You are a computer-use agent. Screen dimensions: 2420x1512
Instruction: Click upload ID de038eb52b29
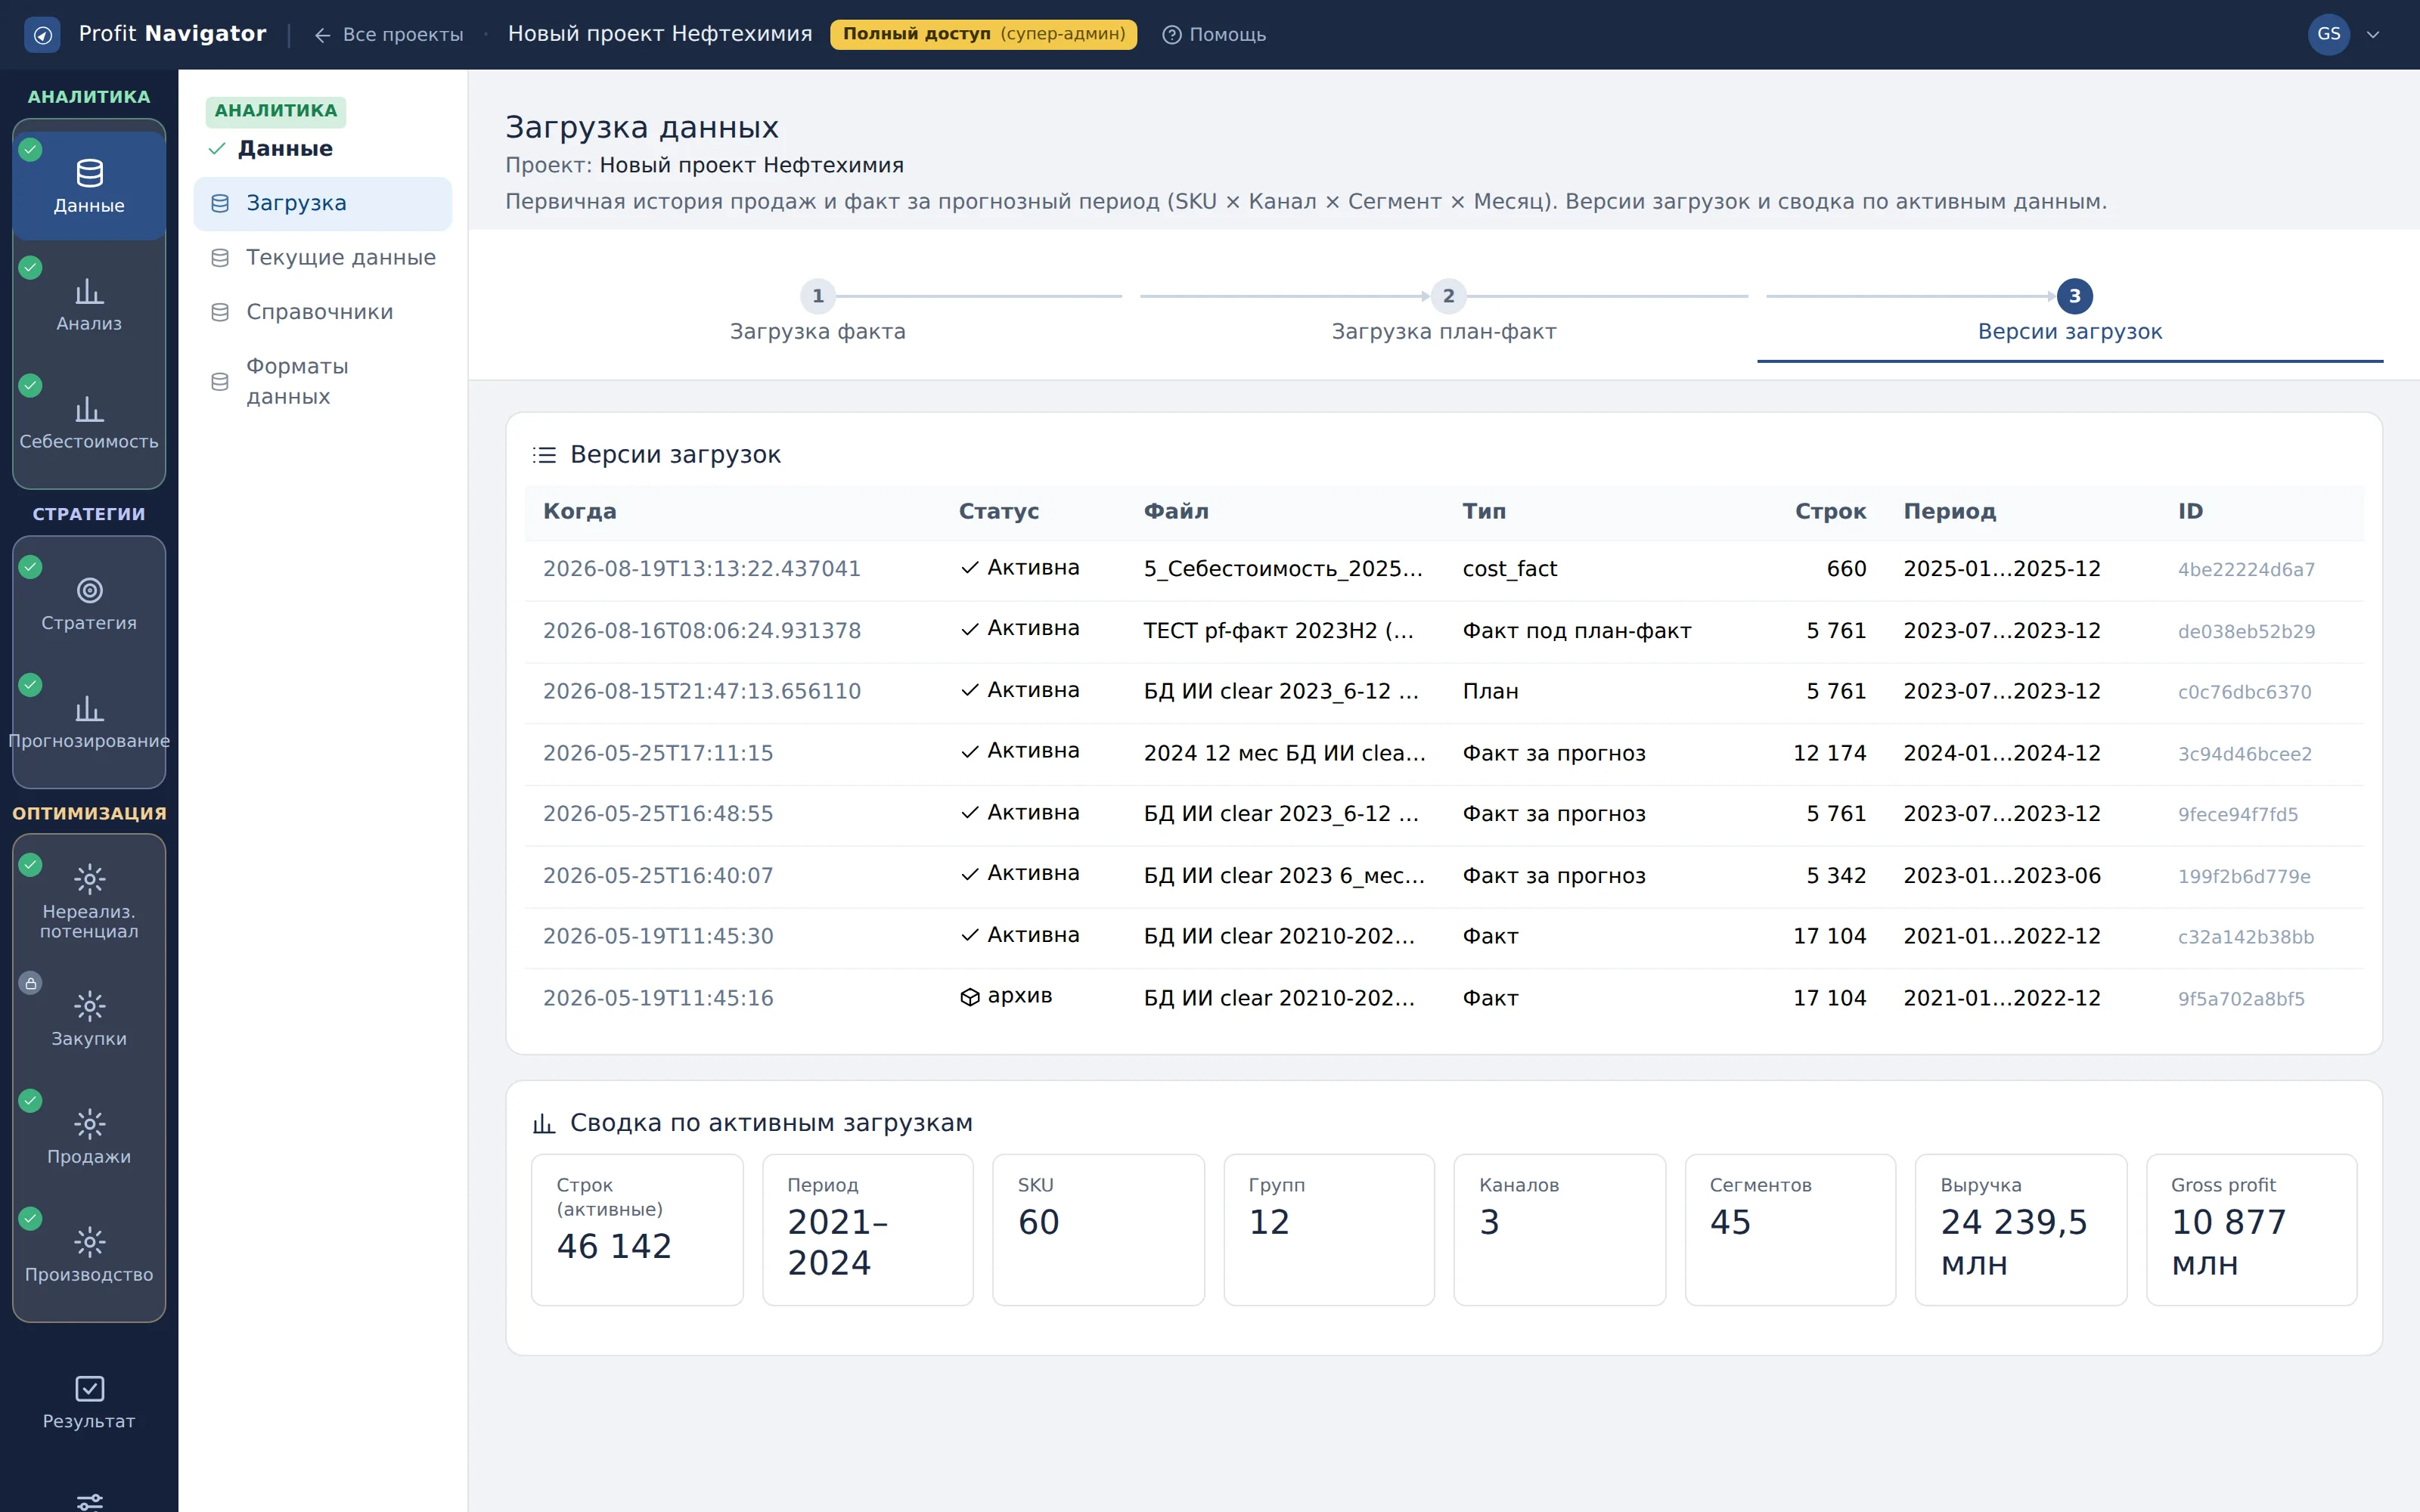(x=2246, y=632)
